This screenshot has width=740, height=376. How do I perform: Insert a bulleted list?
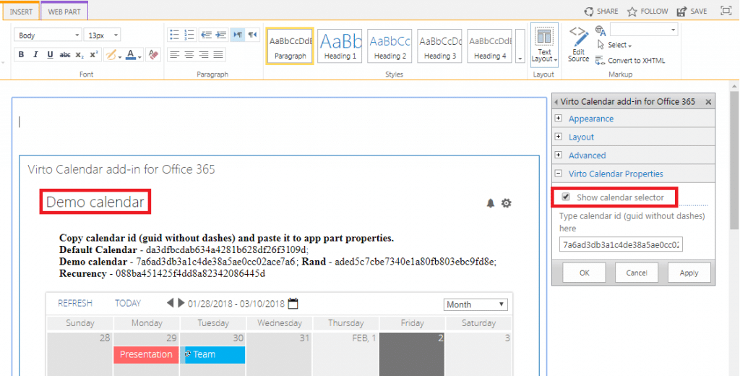[x=175, y=35]
